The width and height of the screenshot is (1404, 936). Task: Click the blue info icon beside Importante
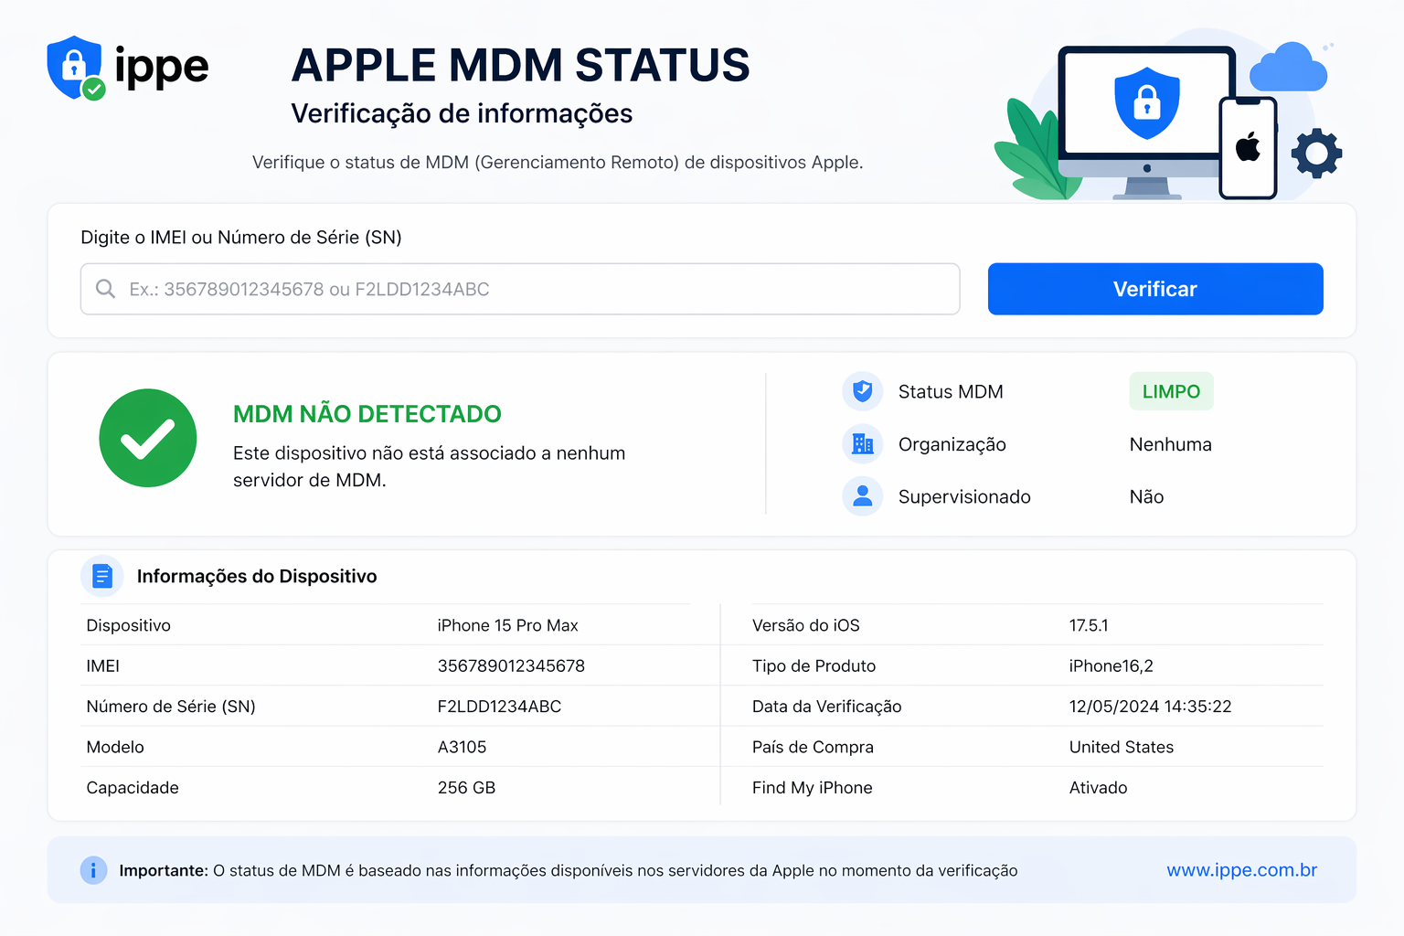point(93,870)
